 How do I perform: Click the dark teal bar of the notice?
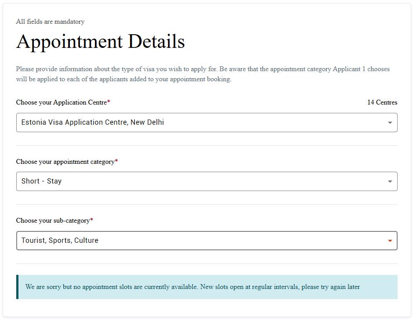[x=18, y=287]
